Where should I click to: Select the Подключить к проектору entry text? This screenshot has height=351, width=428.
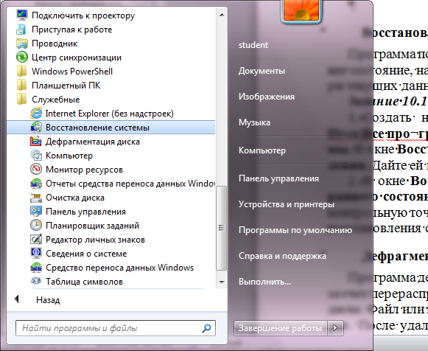point(83,15)
